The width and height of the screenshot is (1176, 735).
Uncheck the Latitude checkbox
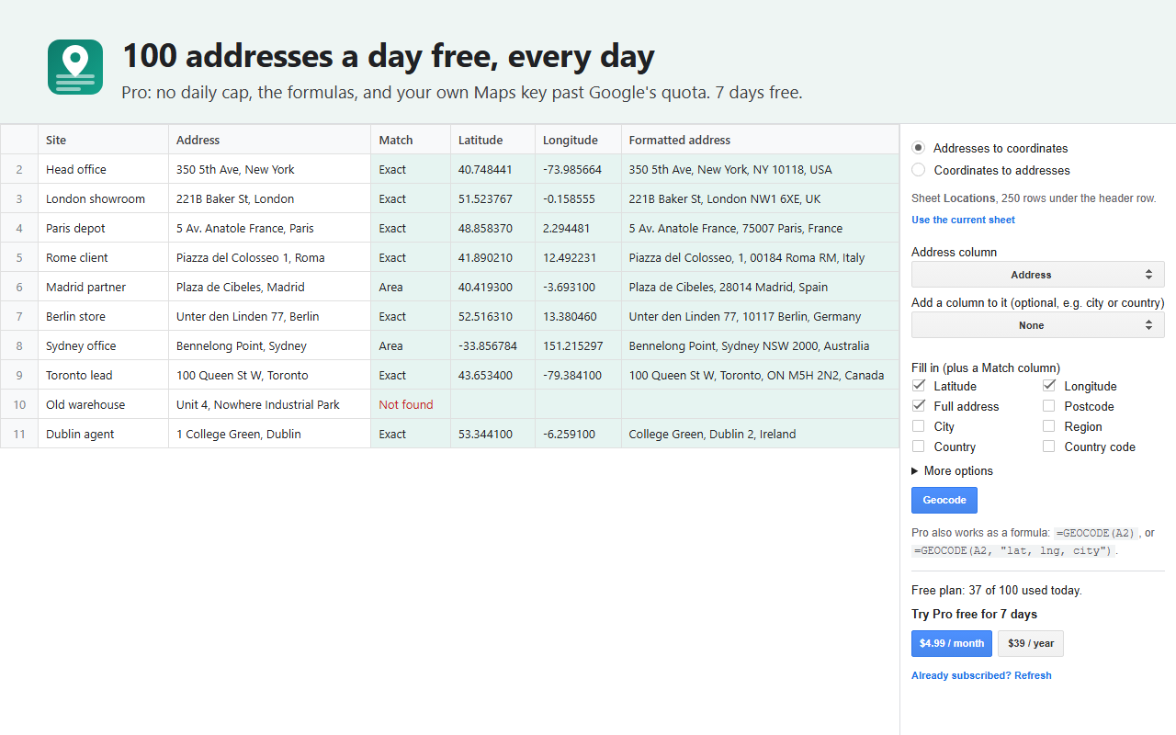pyautogui.click(x=919, y=386)
